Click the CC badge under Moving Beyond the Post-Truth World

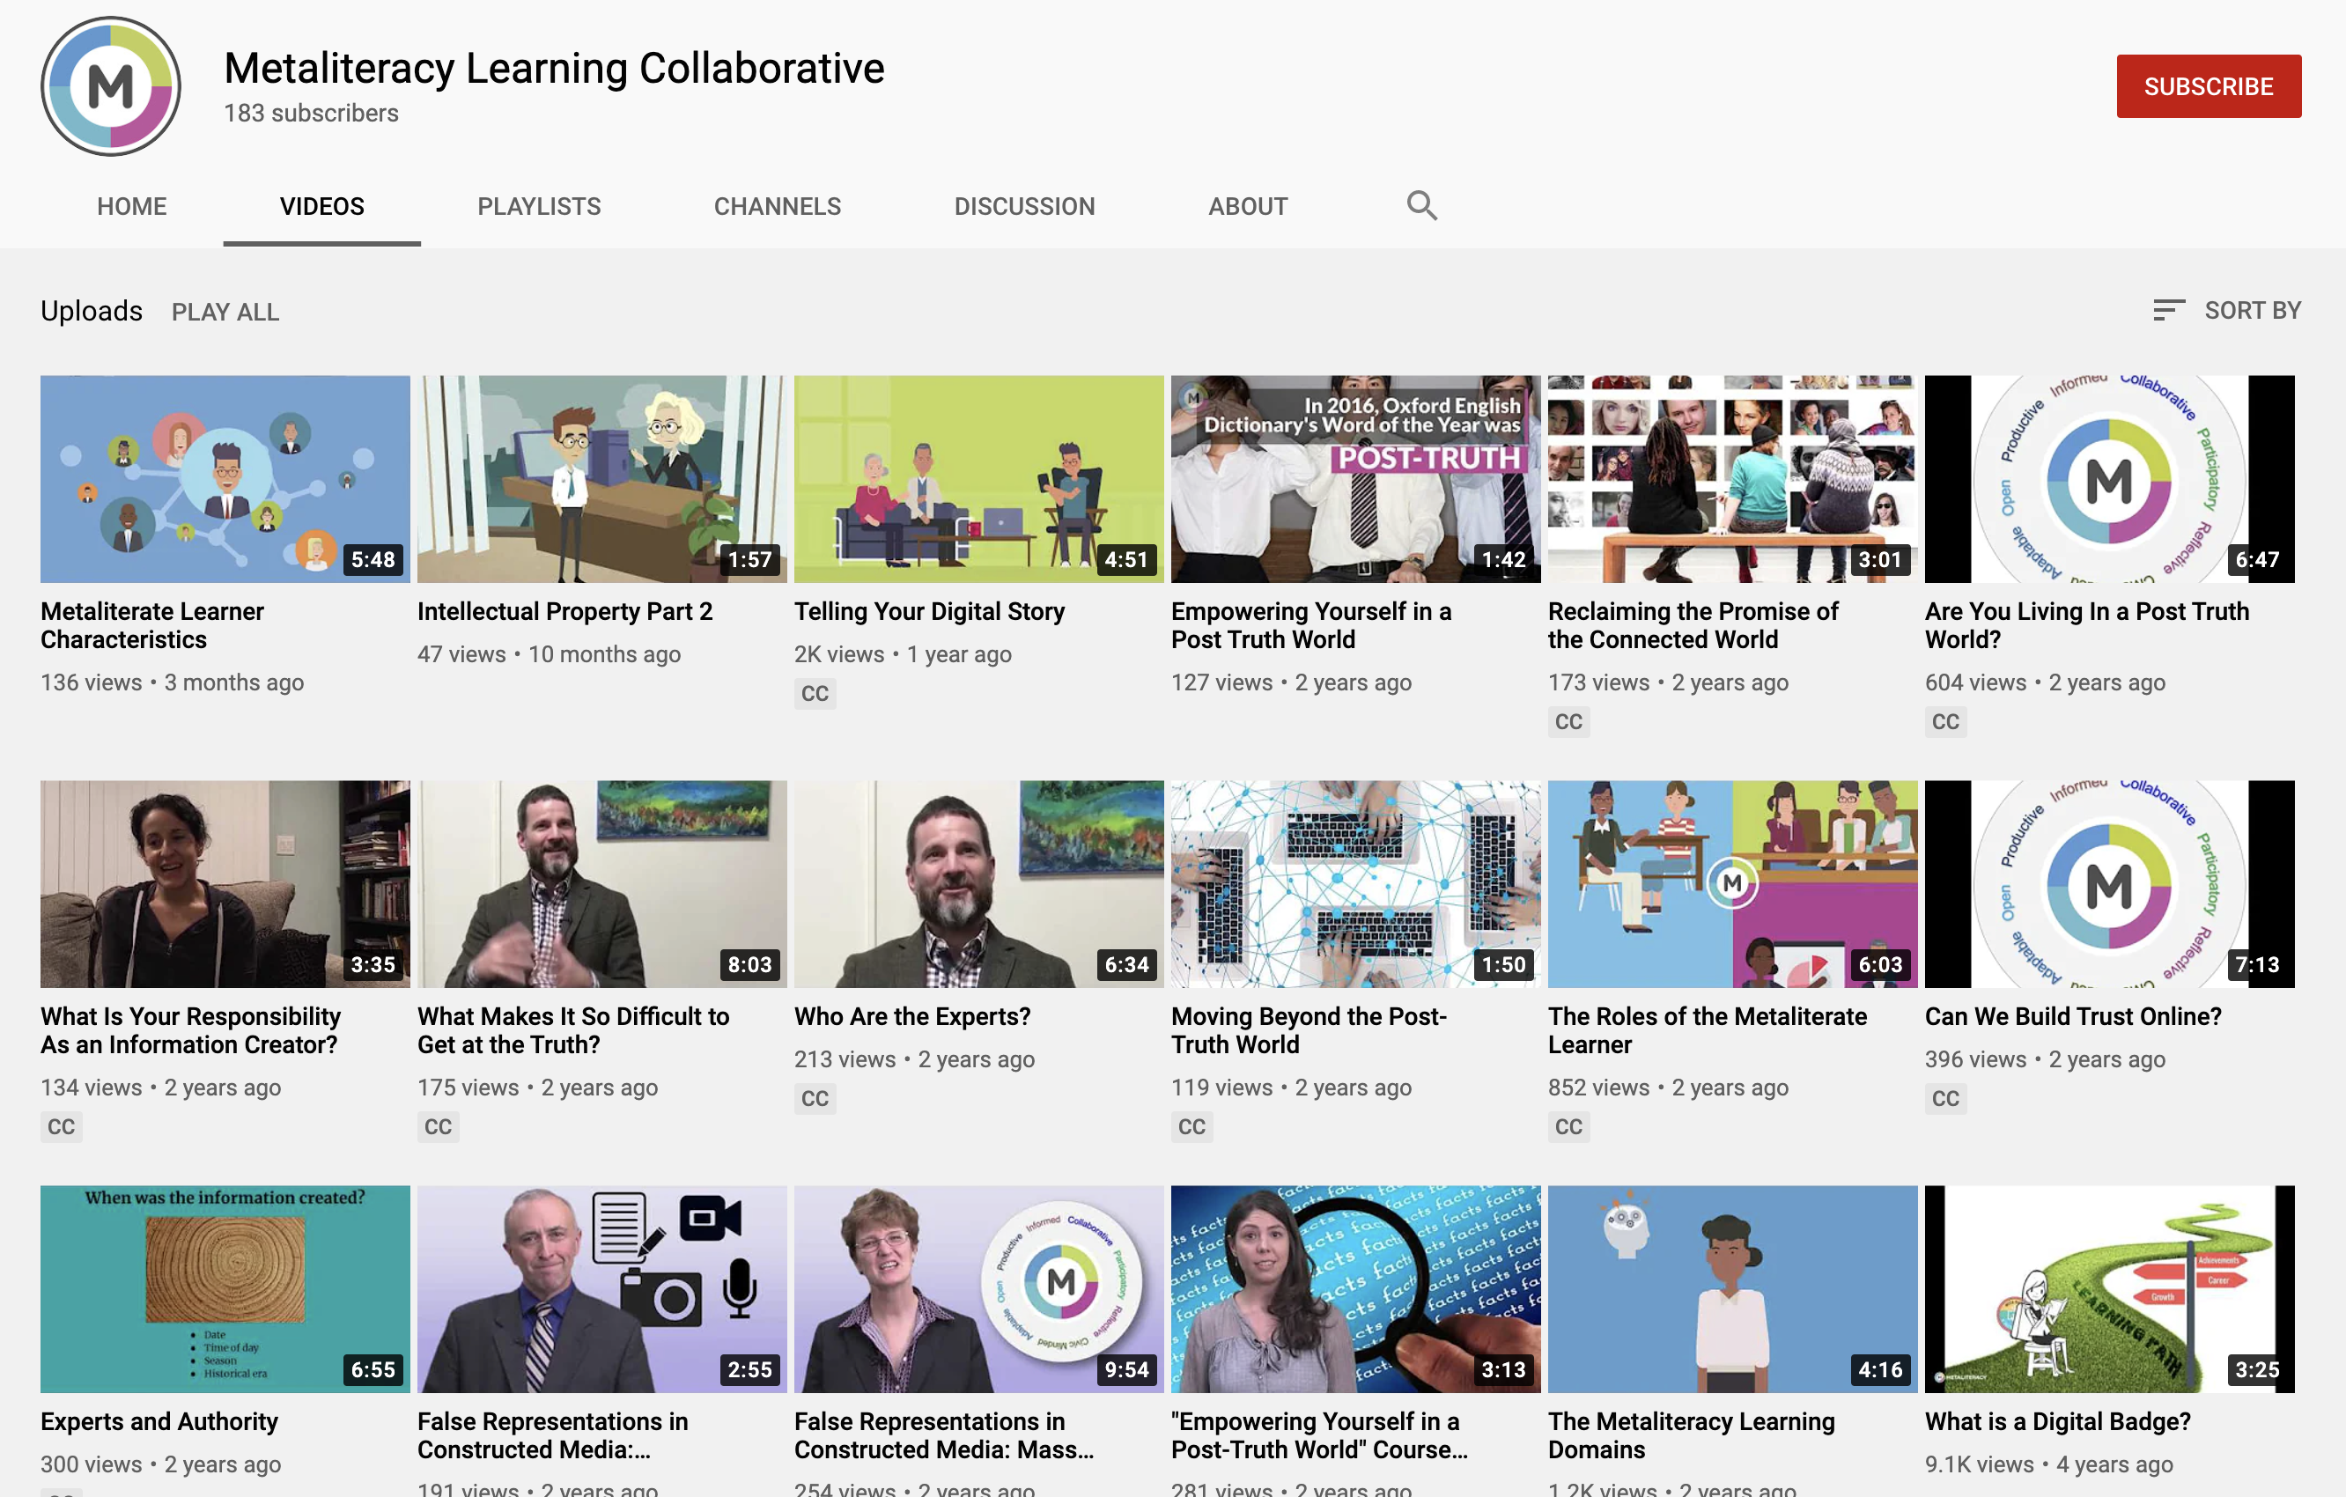pyautogui.click(x=1191, y=1127)
